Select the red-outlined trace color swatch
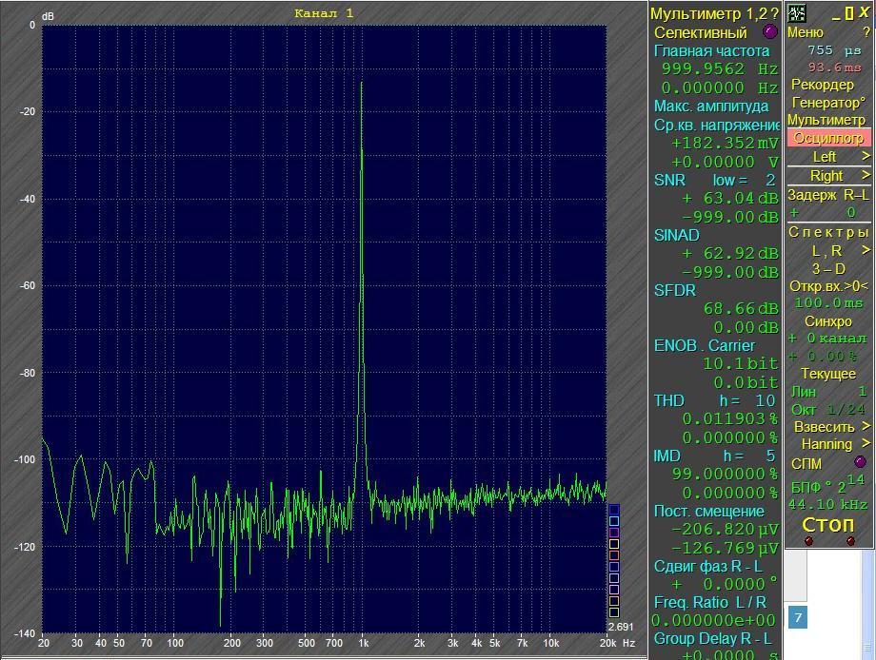The height and width of the screenshot is (660, 876). click(x=613, y=555)
